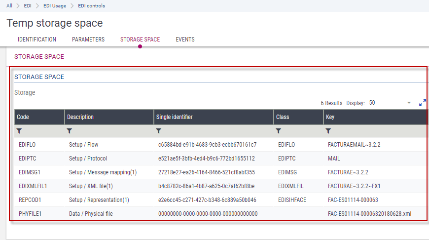This screenshot has width=429, height=240.
Task: Click the filter icon under Description column
Action: click(70, 131)
